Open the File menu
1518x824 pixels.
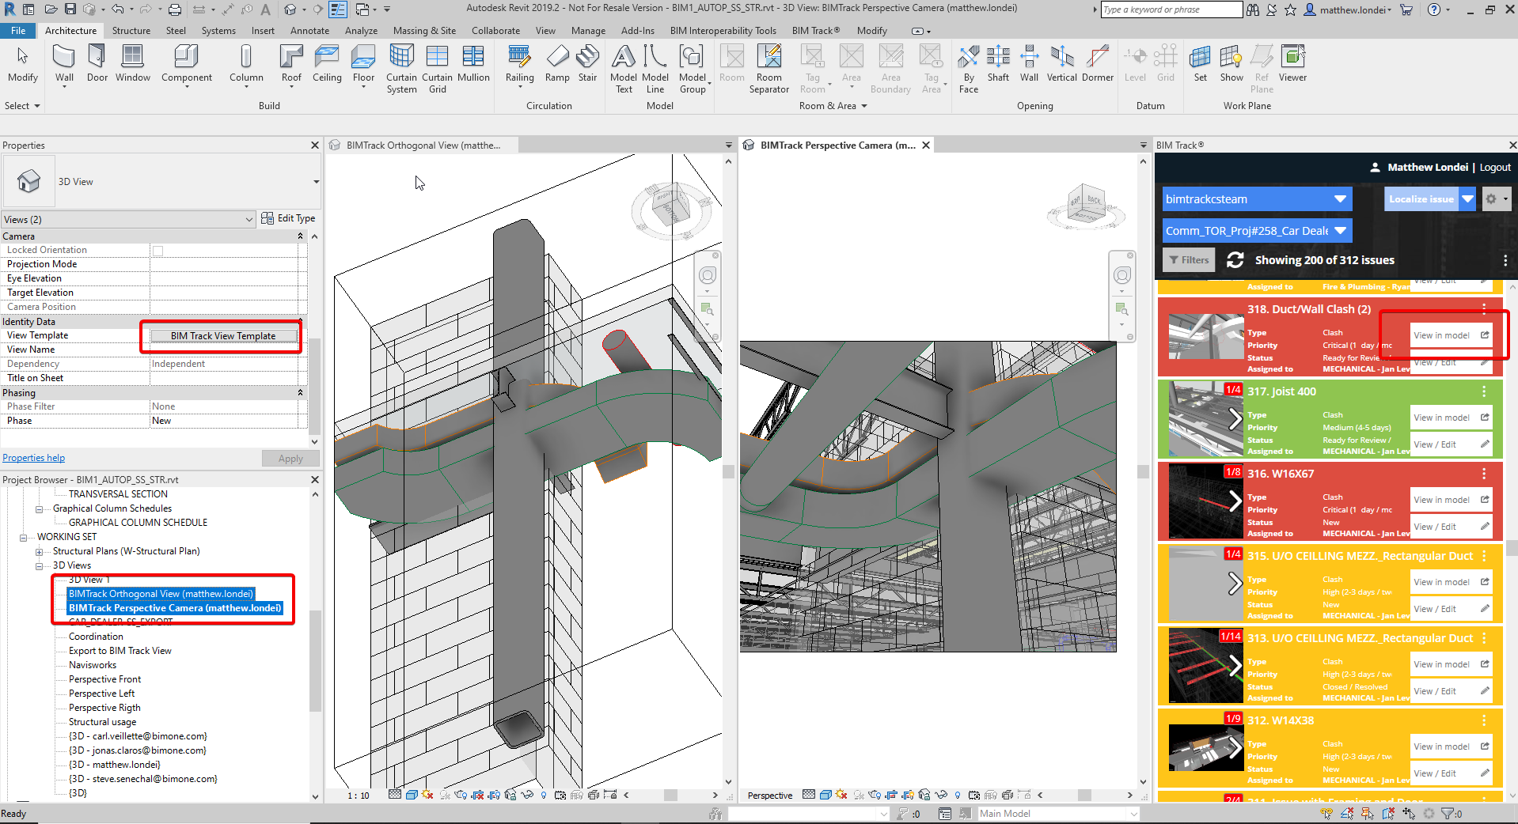pos(18,31)
